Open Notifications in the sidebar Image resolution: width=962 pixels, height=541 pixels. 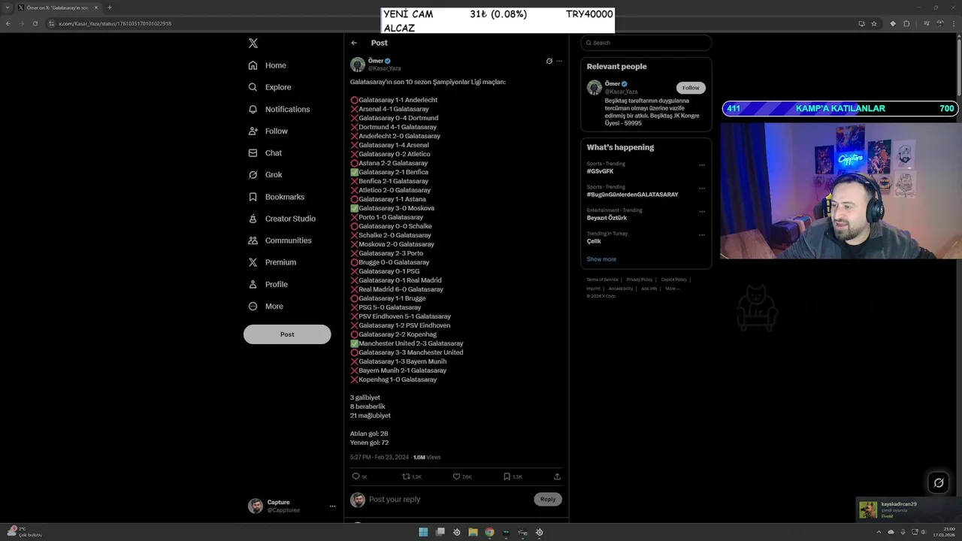279,109
